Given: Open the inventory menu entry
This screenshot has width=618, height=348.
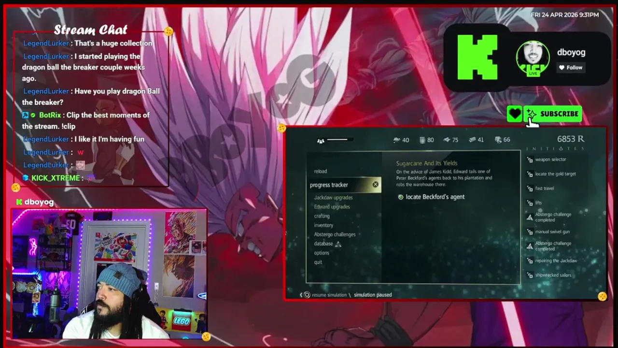Looking at the screenshot, I should 323,225.
